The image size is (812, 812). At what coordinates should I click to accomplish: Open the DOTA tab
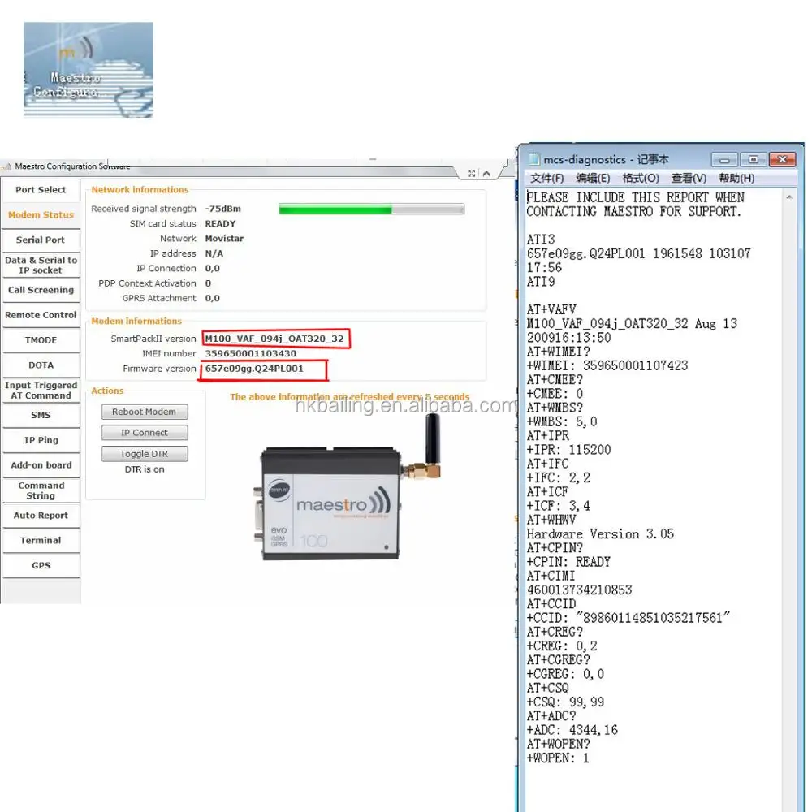[41, 365]
